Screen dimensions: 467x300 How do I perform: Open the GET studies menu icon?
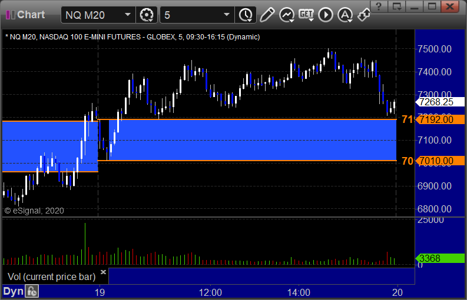[306, 15]
